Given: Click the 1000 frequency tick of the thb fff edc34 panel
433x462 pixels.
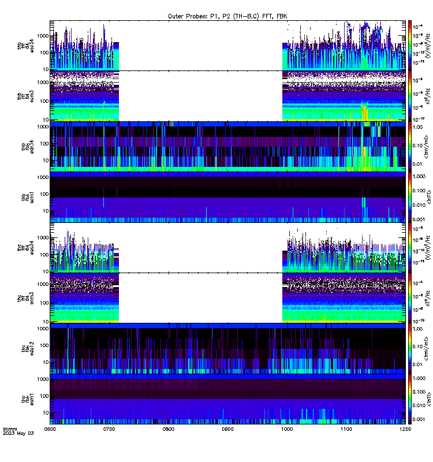Looking at the screenshot, I should [x=43, y=36].
